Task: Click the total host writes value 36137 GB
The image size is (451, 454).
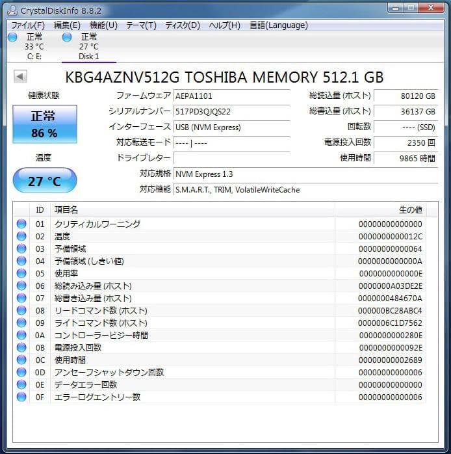Action: pyautogui.click(x=406, y=111)
